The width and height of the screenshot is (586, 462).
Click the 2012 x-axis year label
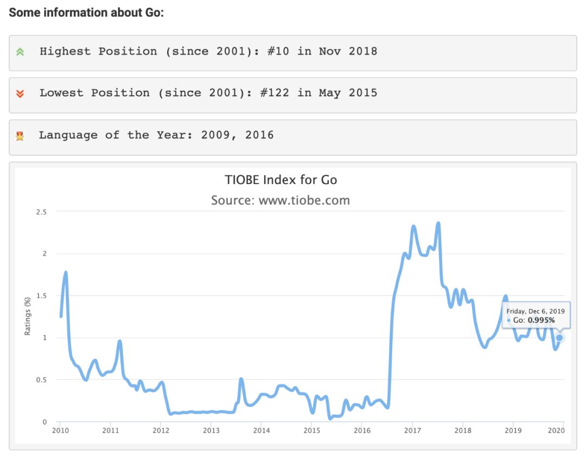click(161, 431)
